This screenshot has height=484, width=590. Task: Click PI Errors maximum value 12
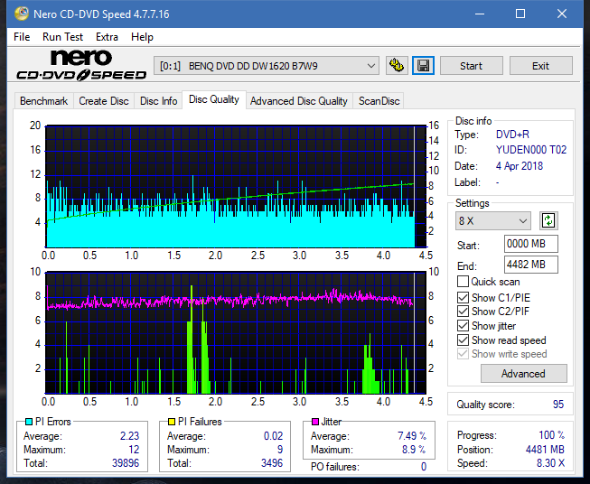click(x=134, y=450)
